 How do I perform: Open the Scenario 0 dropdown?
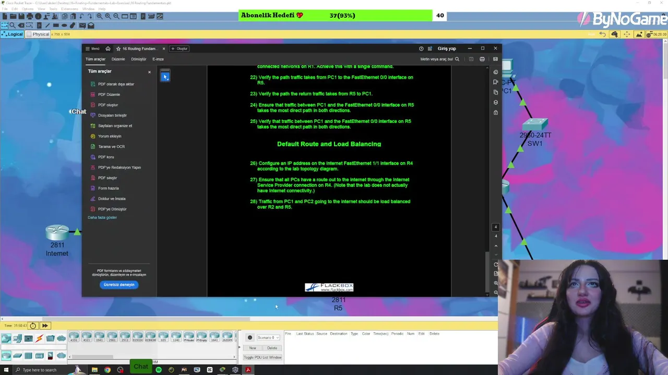(268, 337)
